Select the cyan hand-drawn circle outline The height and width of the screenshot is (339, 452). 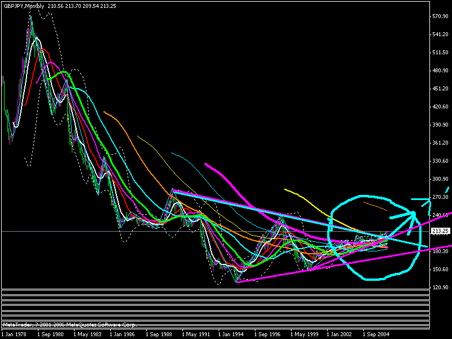(x=329, y=237)
